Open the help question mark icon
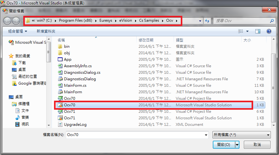Image resolution: width=279 pixels, height=155 pixels. 269,31
